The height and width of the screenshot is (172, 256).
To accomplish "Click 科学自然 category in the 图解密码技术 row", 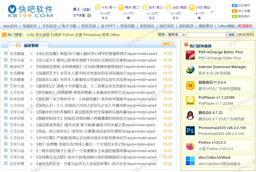I will [17, 118].
